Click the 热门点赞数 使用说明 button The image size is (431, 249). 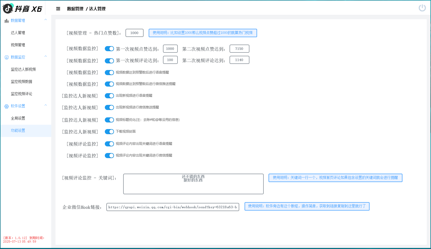[203, 33]
